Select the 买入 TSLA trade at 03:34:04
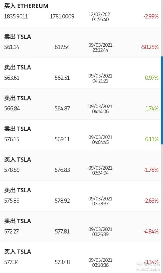 pos(80,165)
